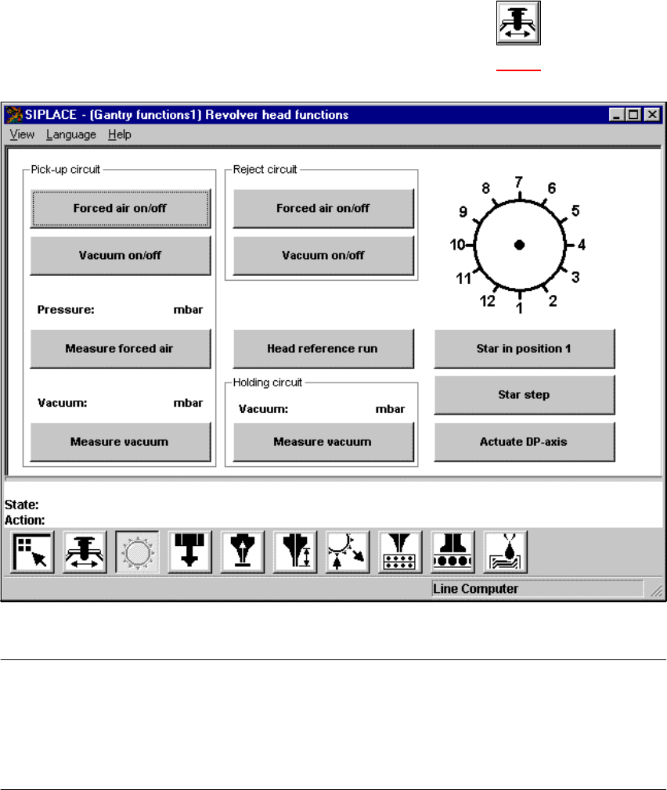Click segment number 7 on dial
This screenshot has width=667, height=790.
click(x=519, y=182)
